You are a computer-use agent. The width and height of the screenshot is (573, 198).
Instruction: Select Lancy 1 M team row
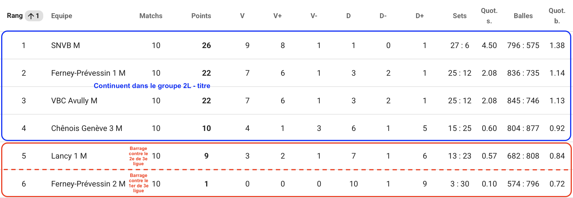click(x=286, y=156)
